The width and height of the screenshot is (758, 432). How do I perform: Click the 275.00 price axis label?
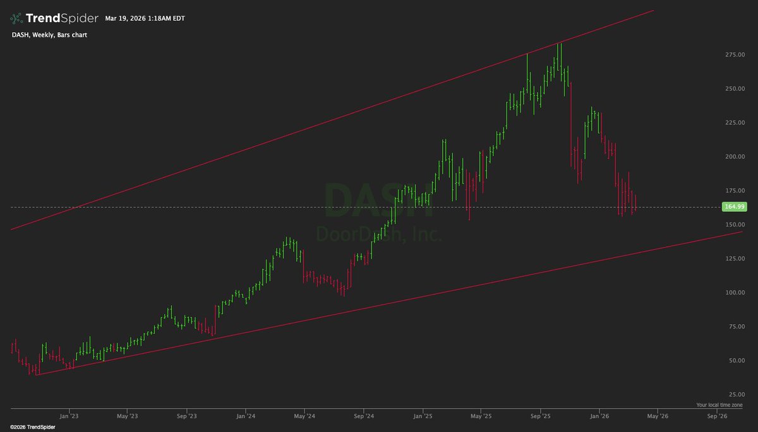click(x=734, y=55)
